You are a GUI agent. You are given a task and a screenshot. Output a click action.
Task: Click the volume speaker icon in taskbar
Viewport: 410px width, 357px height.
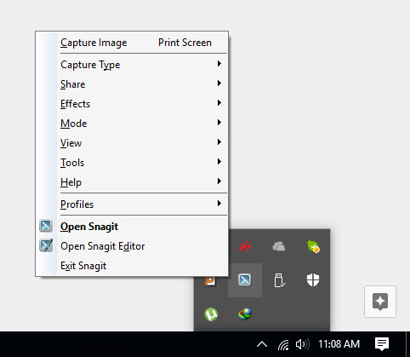[302, 344]
